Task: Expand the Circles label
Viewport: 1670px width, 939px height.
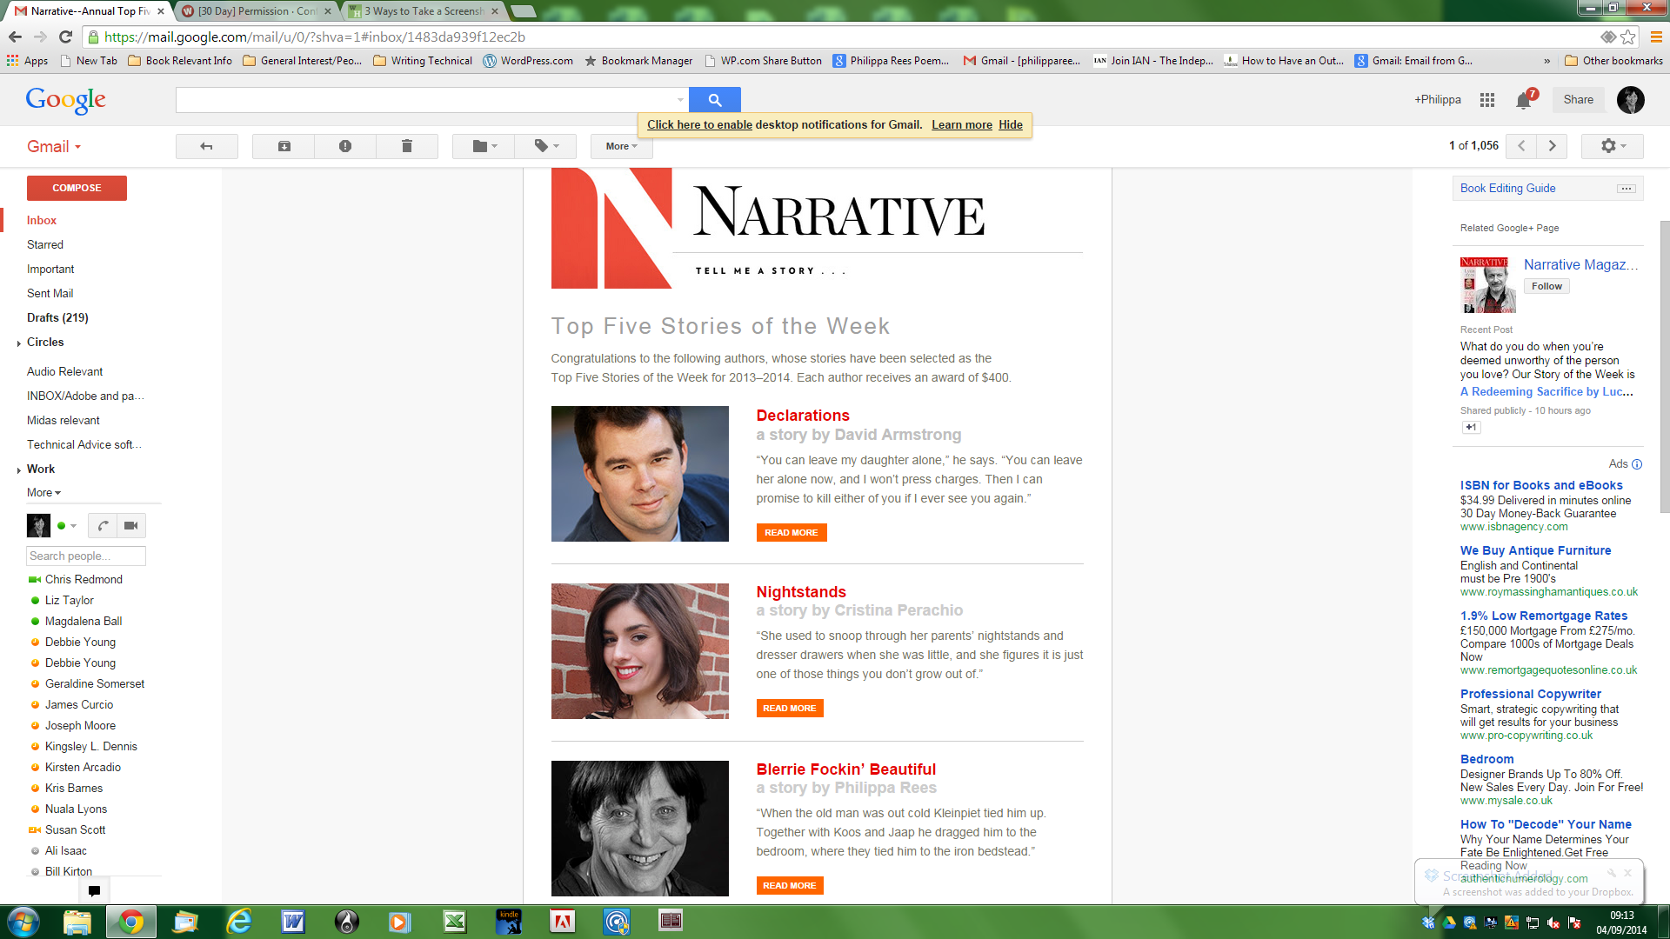Action: pos(19,343)
